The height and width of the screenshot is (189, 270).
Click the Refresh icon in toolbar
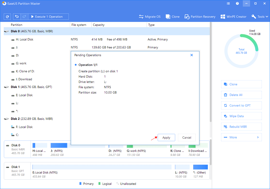click(x=7, y=17)
